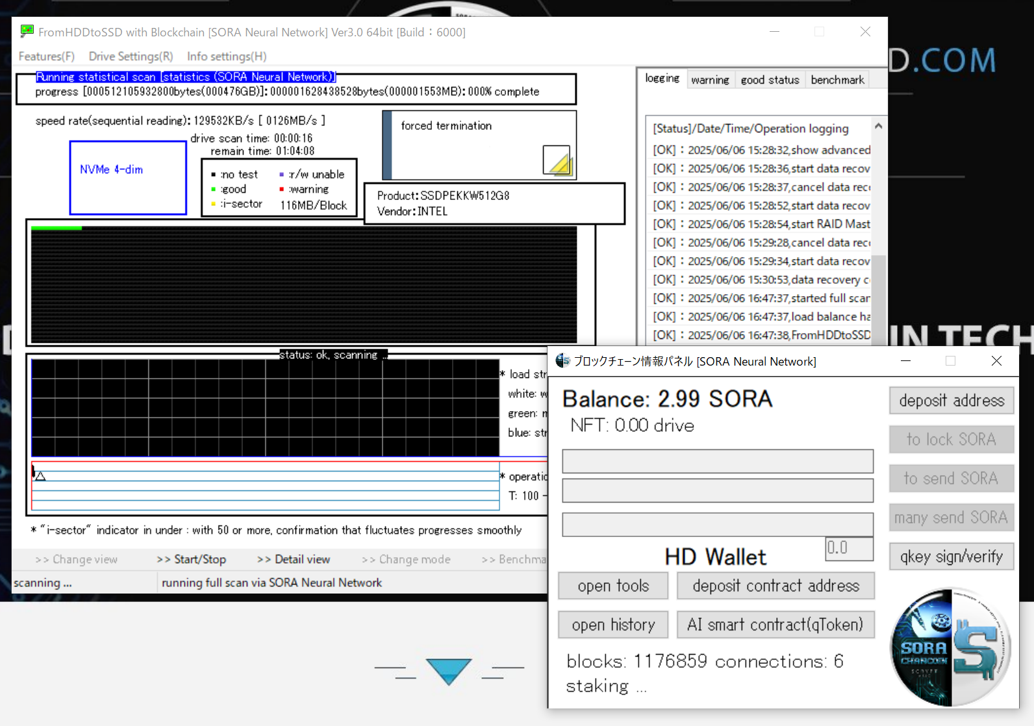This screenshot has width=1034, height=726.
Task: Click the yellow i-sector legend swatch
Action: click(213, 204)
